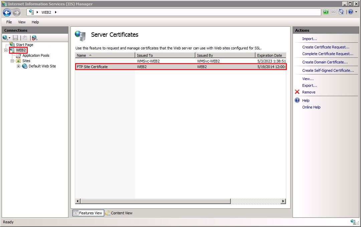Expand the Default Web Site node
Image resolution: width=361 pixels, height=227 pixels.
(x=19, y=66)
